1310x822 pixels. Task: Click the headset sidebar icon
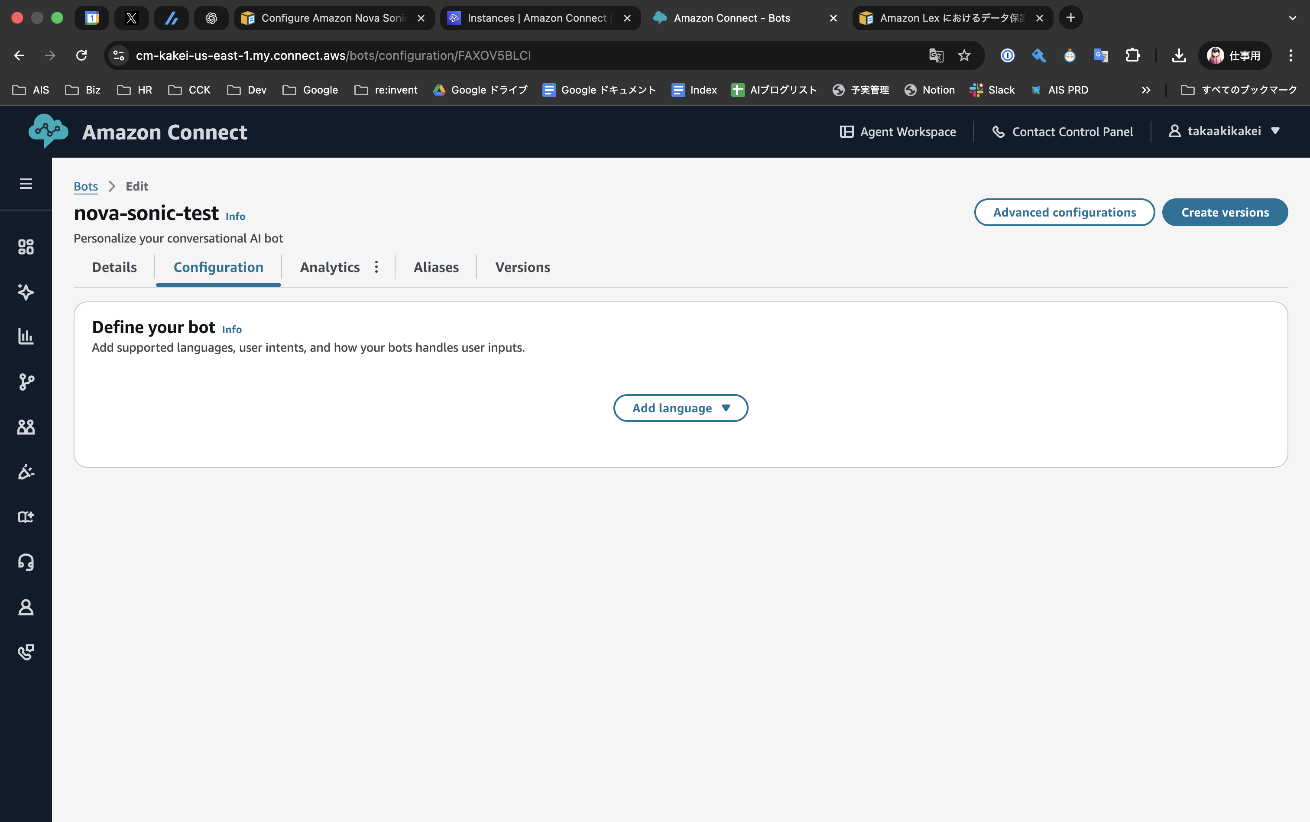(26, 562)
